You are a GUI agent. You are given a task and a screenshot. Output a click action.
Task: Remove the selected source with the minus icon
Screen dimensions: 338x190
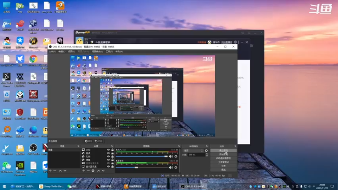[88, 171]
